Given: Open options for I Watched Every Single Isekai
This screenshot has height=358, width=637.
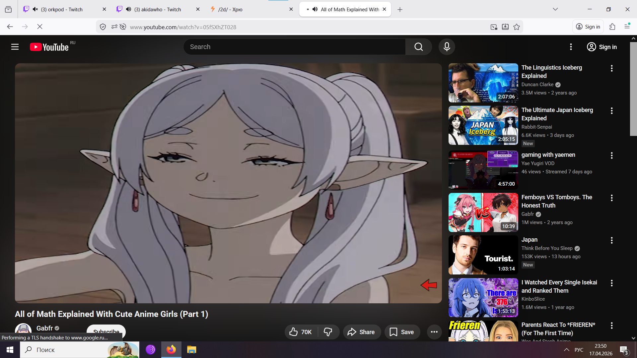Looking at the screenshot, I should [612, 283].
